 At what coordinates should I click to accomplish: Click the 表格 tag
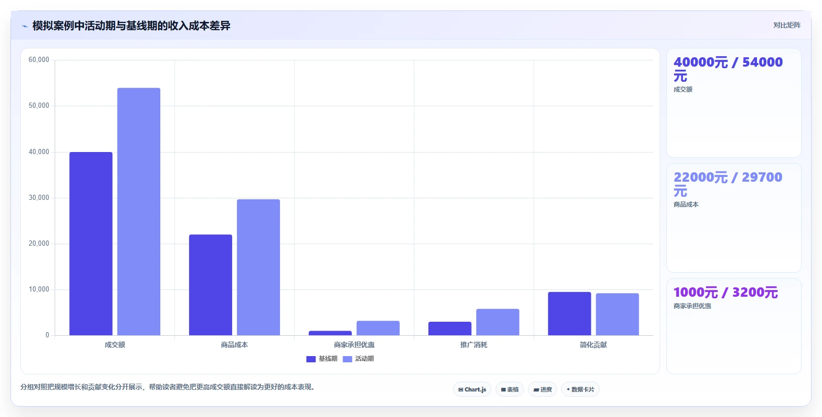click(510, 389)
